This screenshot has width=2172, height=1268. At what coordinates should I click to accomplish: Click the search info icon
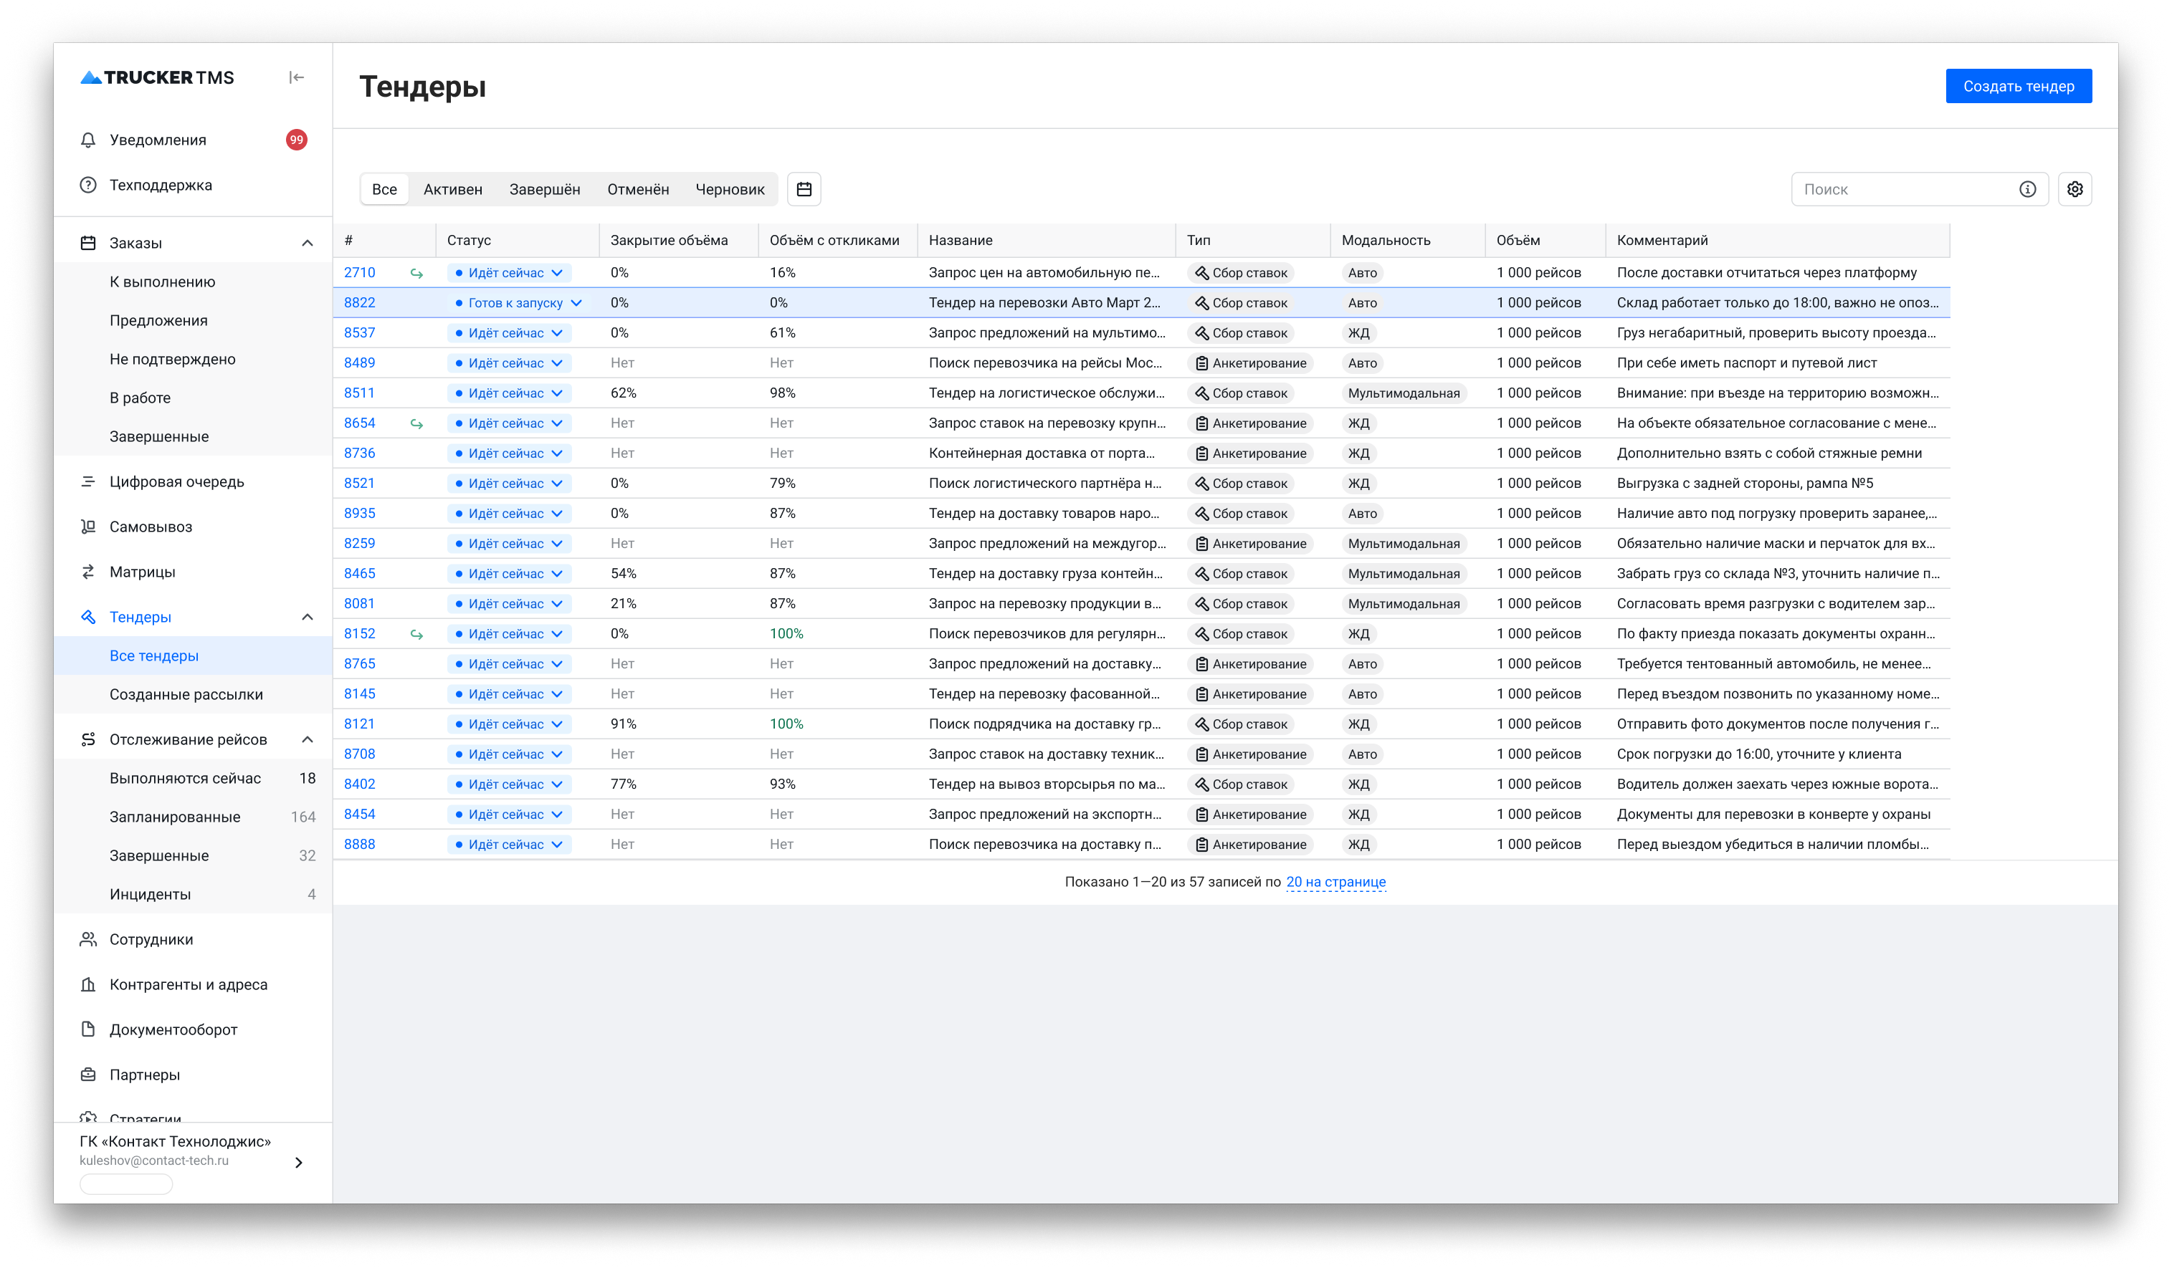click(x=2027, y=190)
